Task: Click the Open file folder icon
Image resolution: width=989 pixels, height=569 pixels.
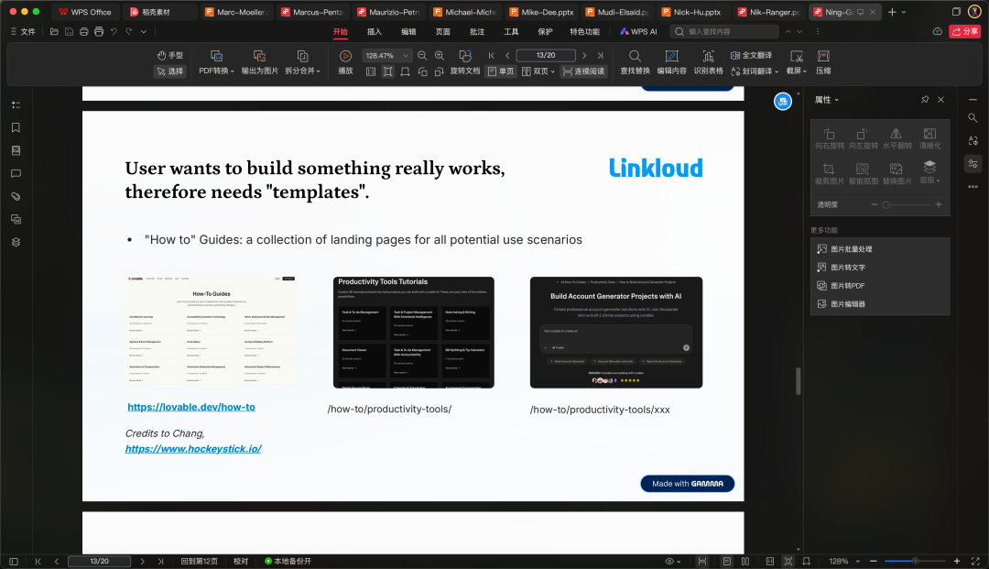Action: click(54, 31)
